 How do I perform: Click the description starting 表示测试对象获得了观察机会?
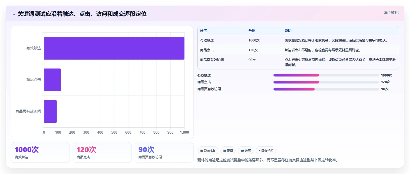(336, 40)
